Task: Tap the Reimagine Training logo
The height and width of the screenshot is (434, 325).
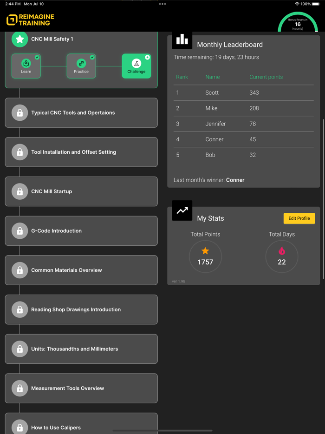Action: click(30, 20)
